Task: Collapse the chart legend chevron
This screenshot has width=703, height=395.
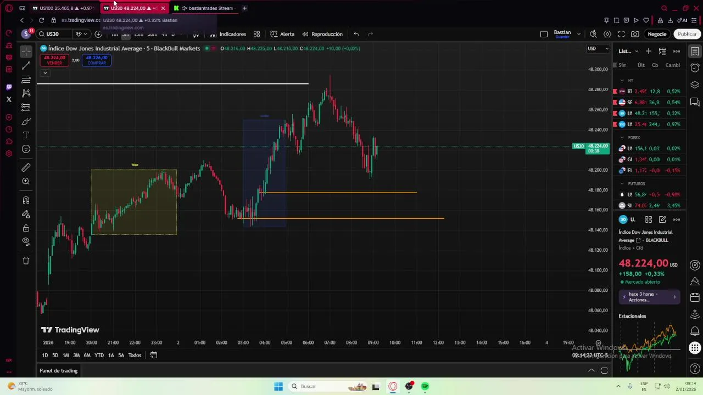Action: (x=45, y=73)
